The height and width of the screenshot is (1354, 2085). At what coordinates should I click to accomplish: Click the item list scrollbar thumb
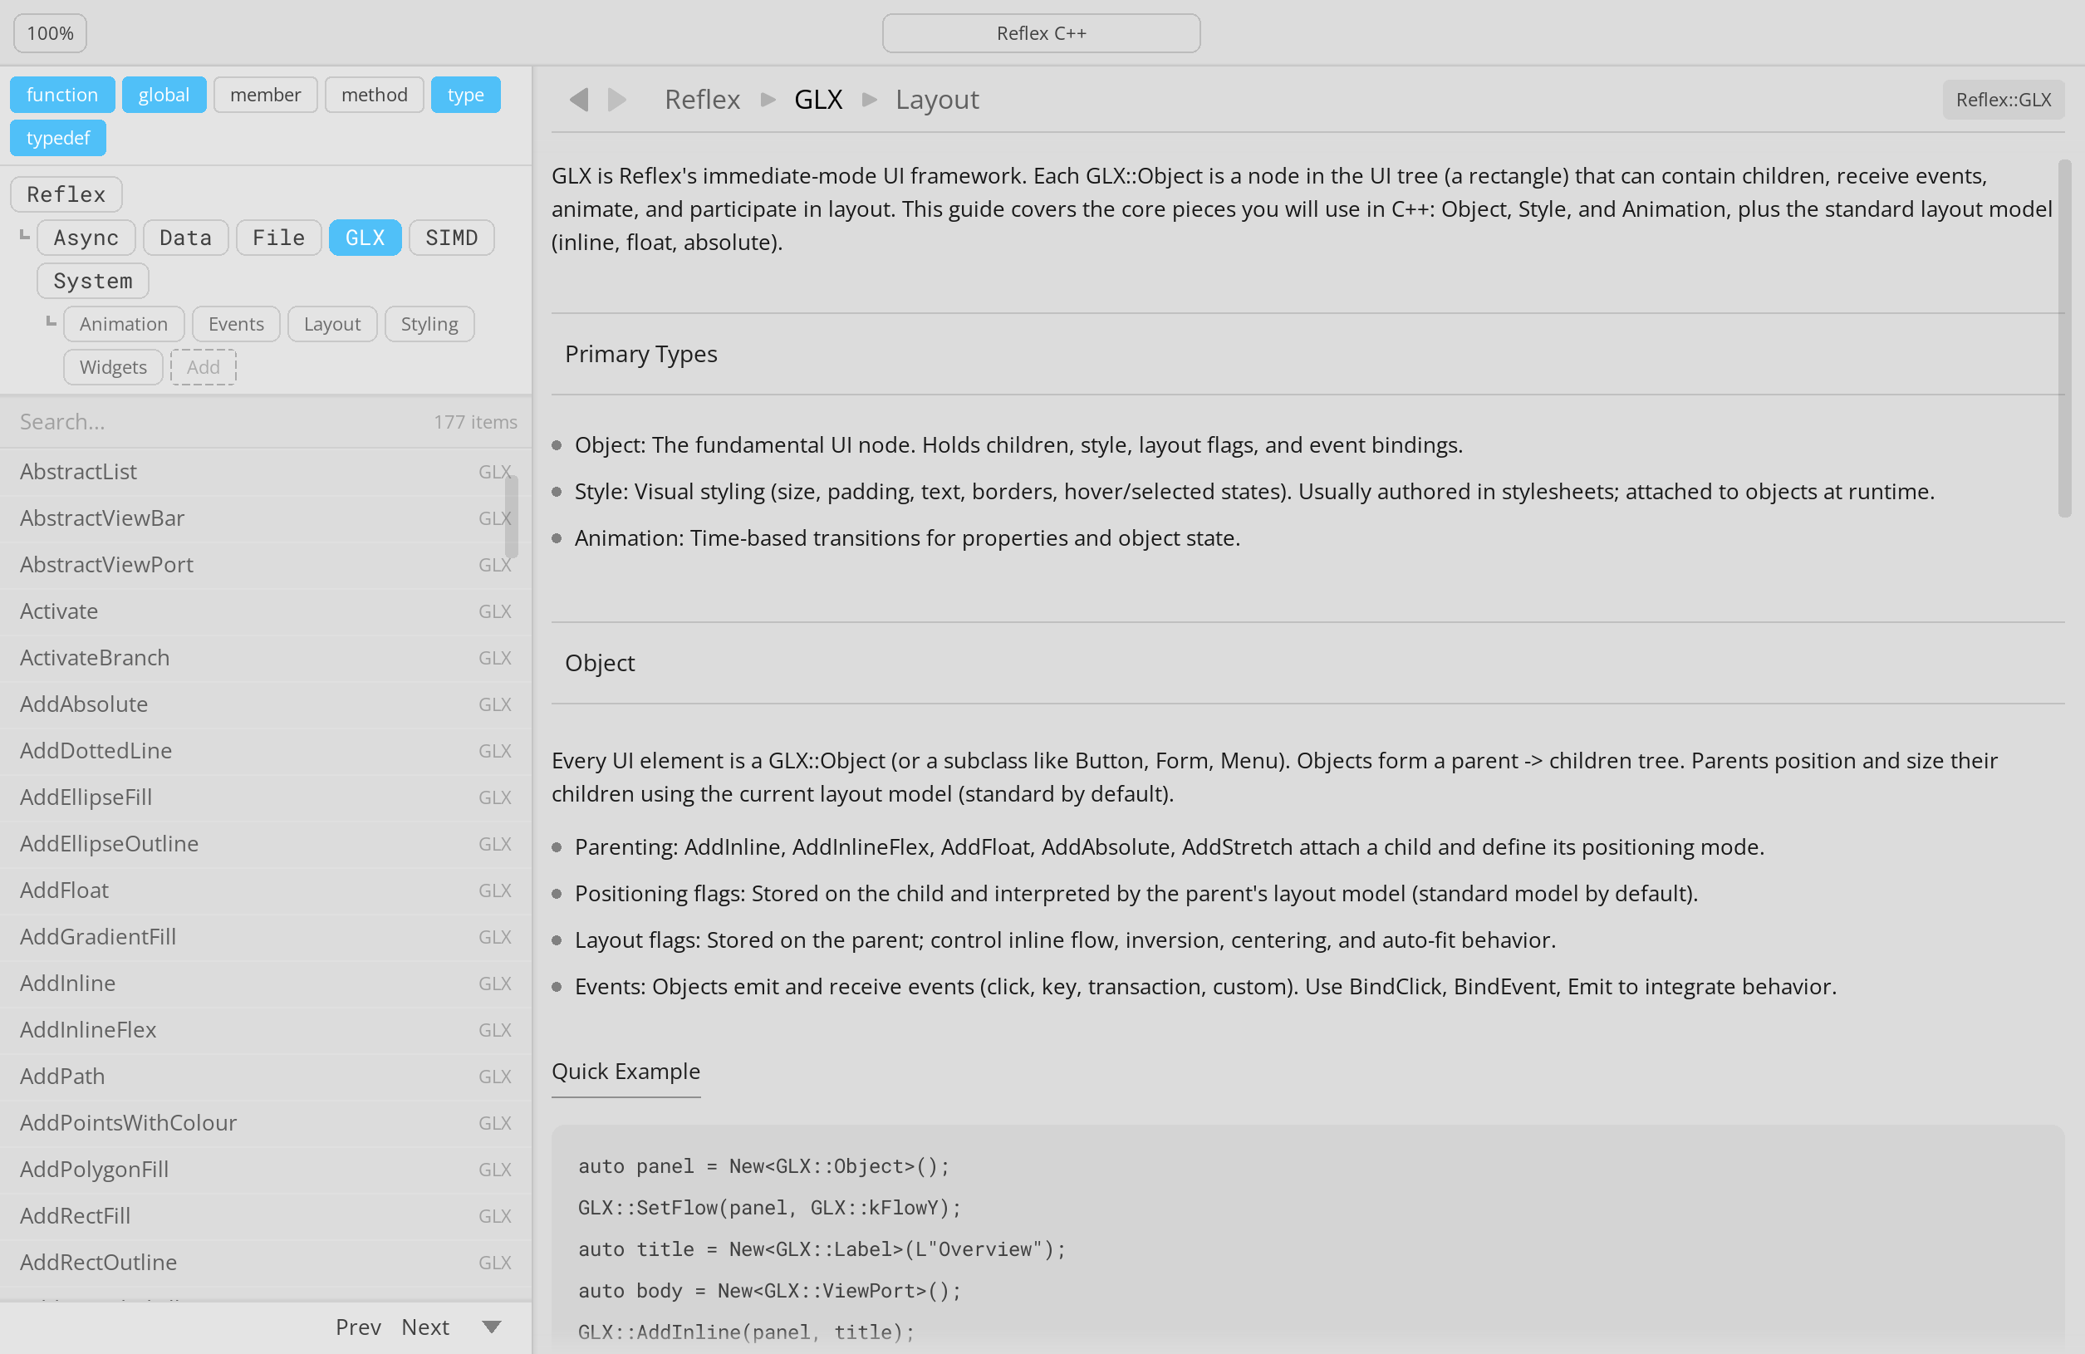pos(512,517)
